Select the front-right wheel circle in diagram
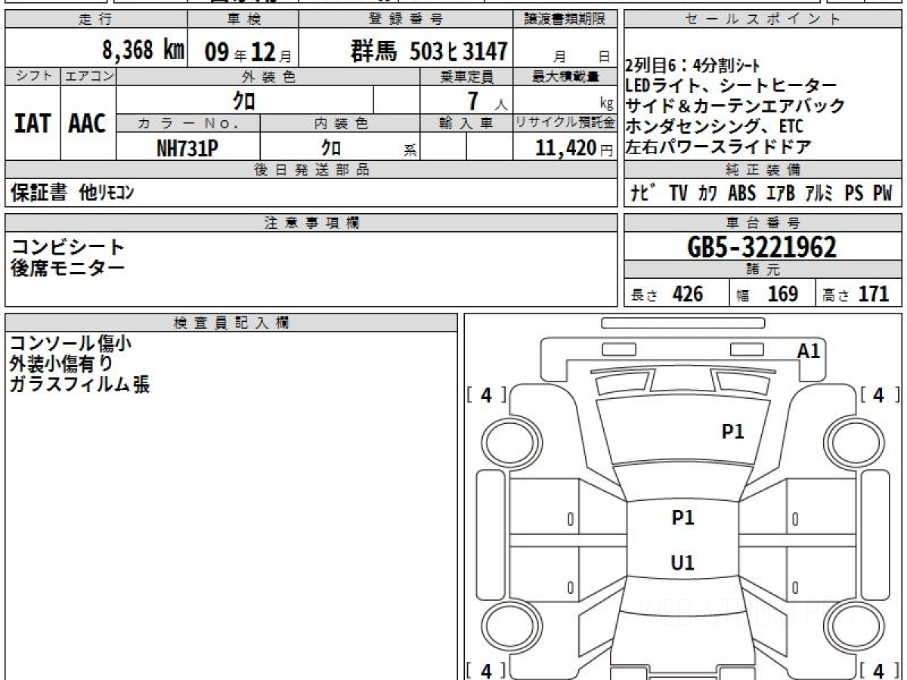 point(850,439)
